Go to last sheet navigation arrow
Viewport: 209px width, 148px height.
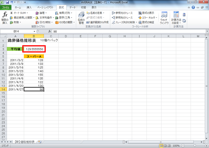click(11, 142)
